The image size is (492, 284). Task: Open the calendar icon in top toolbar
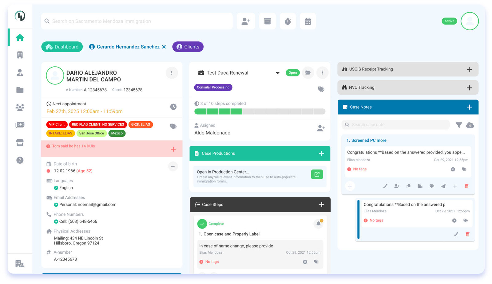[x=308, y=21]
